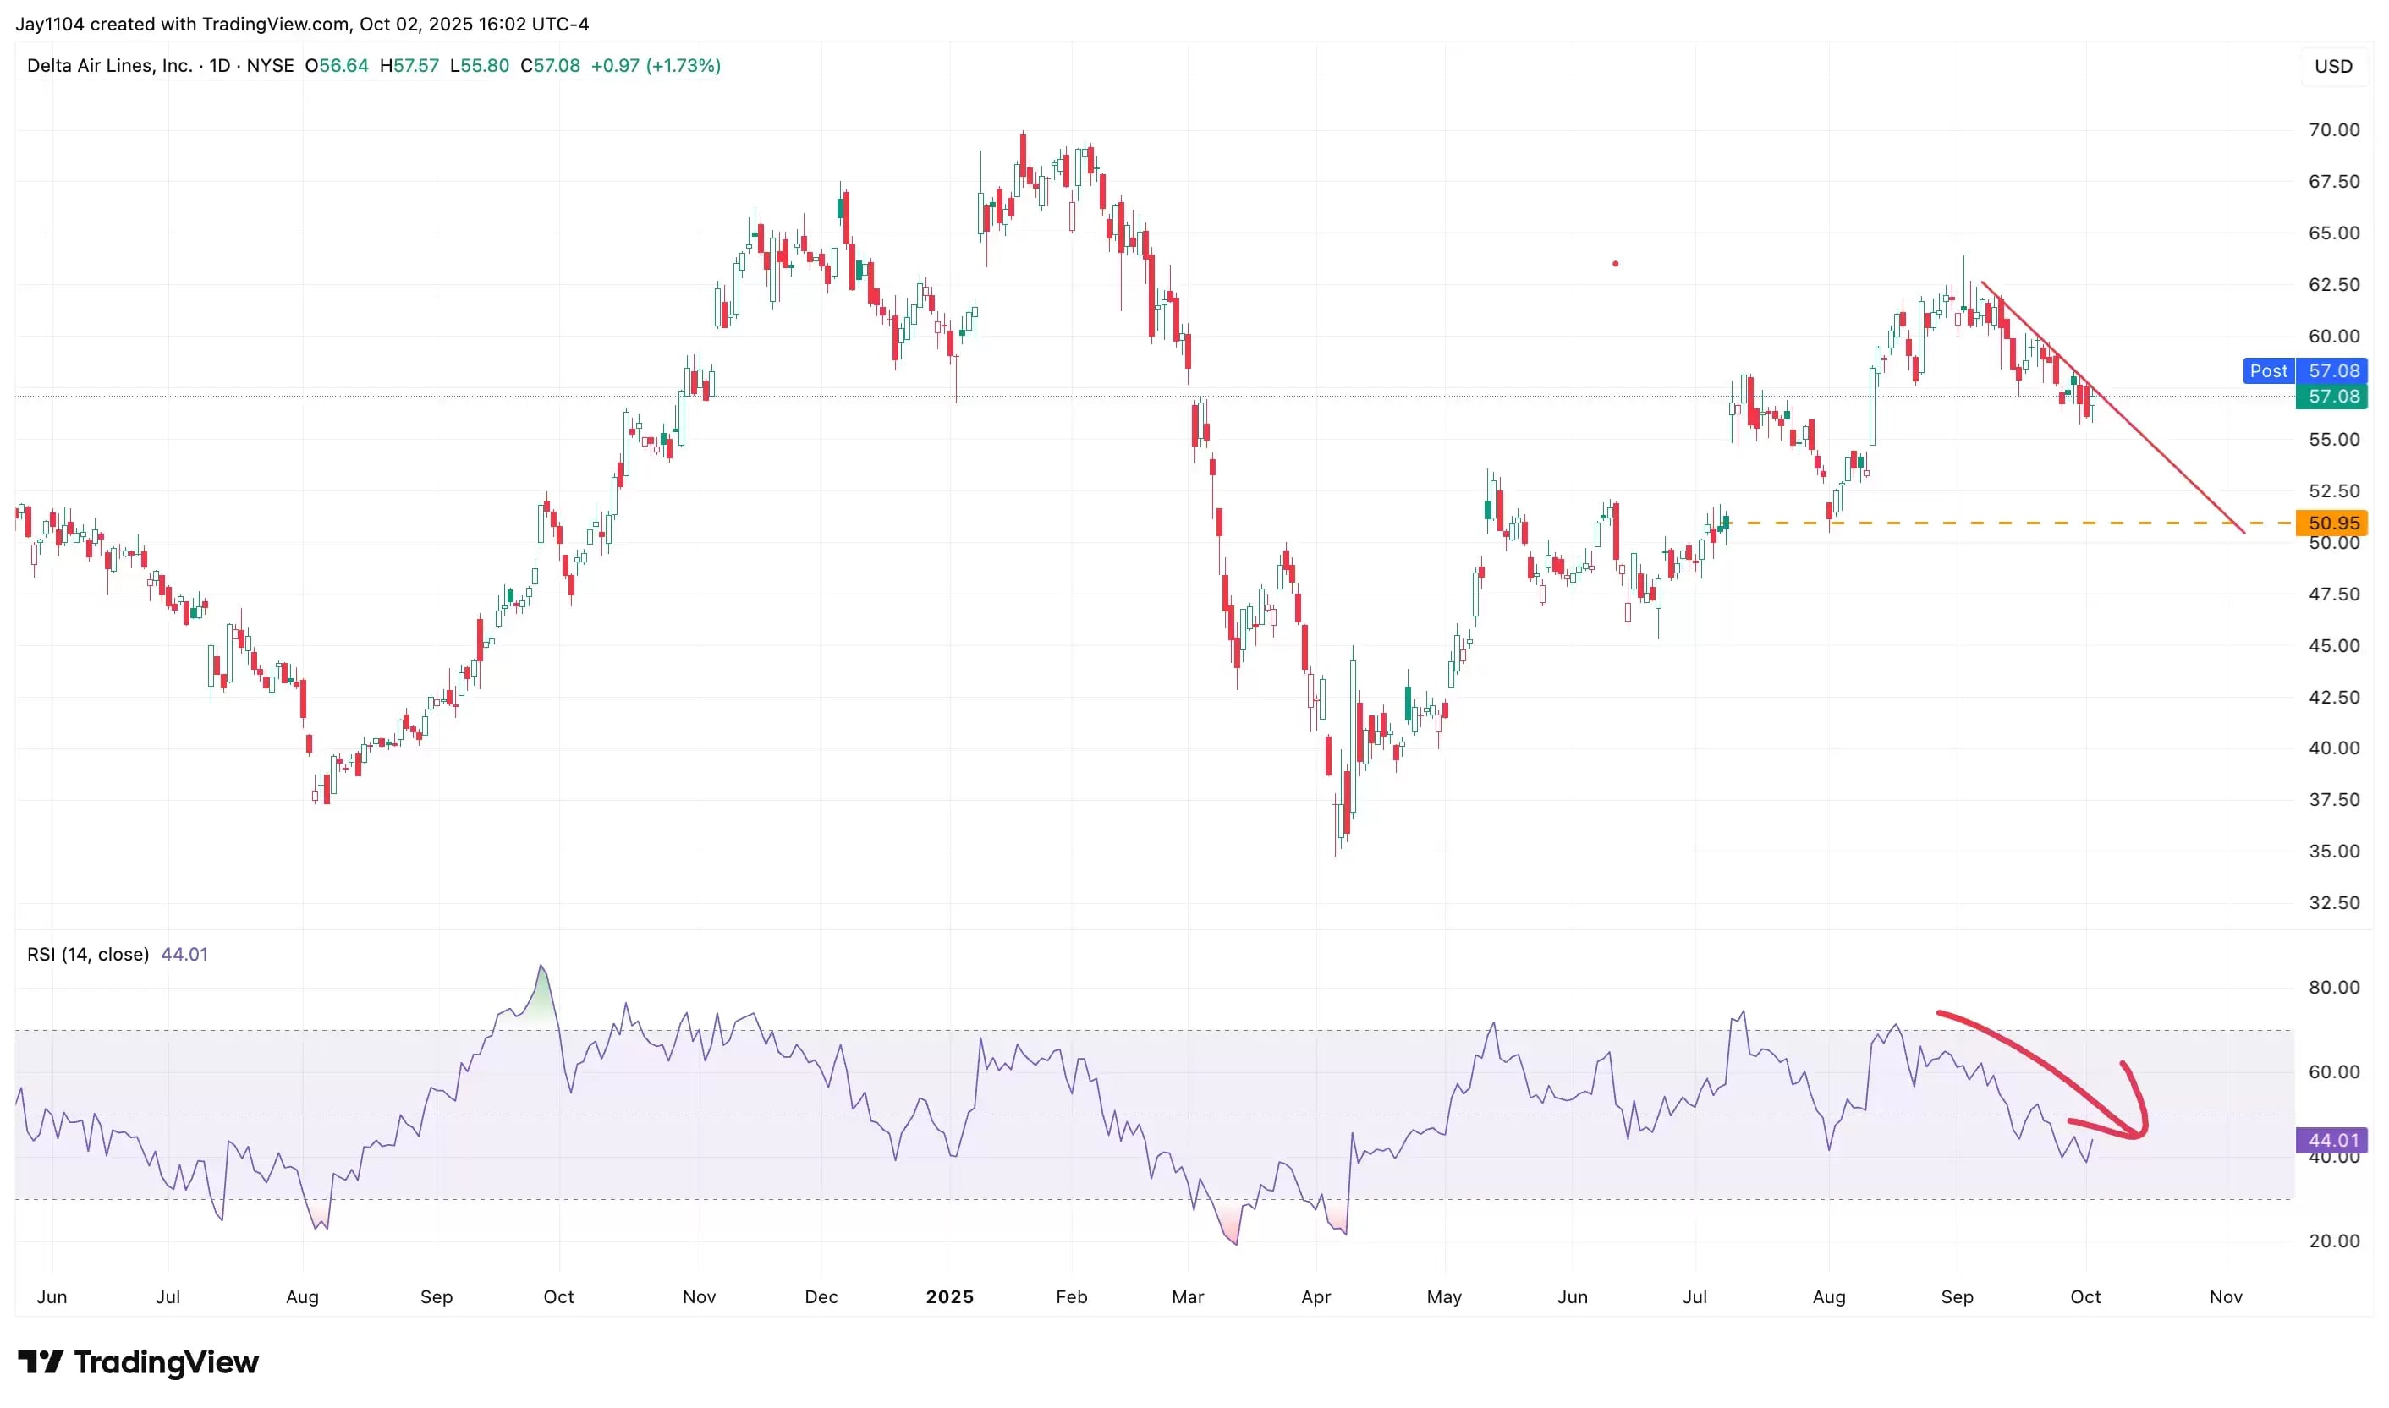Click the 80.00 level on RSI axis

point(2333,988)
